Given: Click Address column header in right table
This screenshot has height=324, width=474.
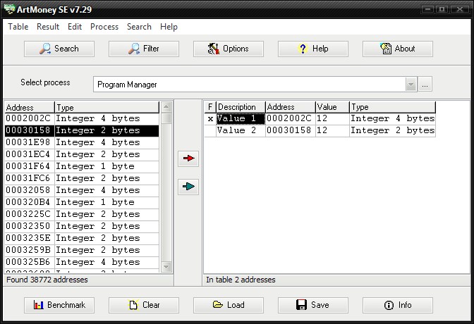Looking at the screenshot, I should click(x=290, y=107).
